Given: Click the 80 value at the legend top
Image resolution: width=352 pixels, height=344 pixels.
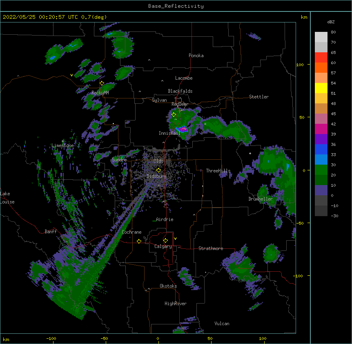Looking at the screenshot, I should (333, 32).
